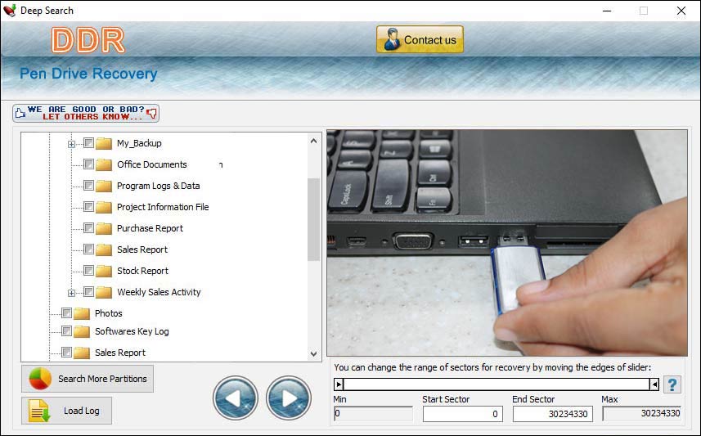Click the document icon on Load Log
701x436 pixels.
(39, 411)
